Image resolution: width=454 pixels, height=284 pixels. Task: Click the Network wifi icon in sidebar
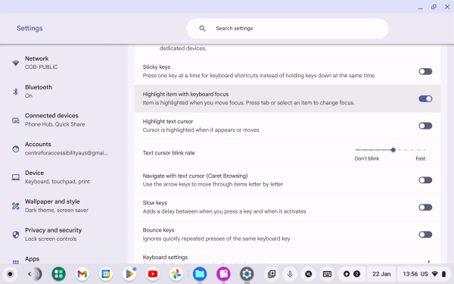tap(16, 63)
